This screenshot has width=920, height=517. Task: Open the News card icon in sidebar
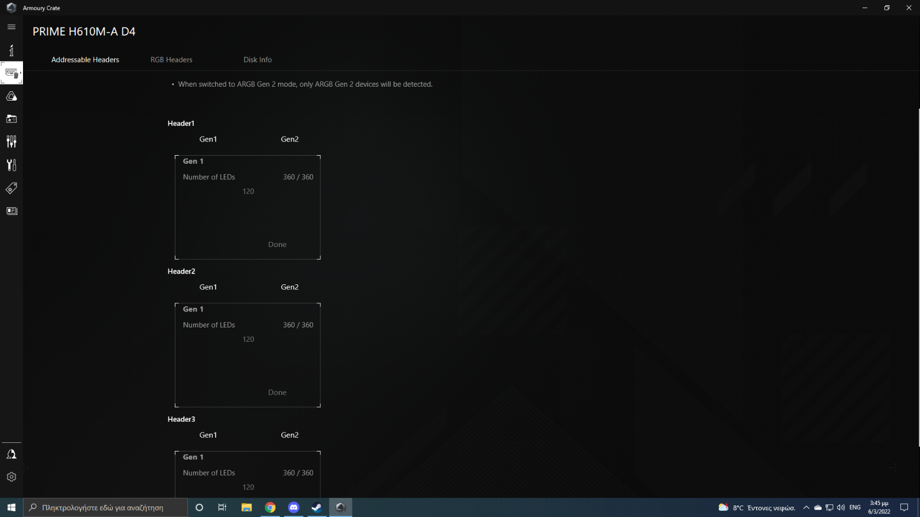11,211
